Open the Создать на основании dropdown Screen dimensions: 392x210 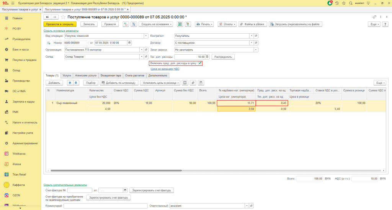click(156, 24)
